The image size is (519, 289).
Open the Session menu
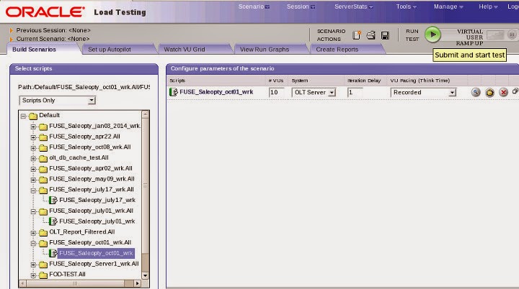(x=301, y=6)
